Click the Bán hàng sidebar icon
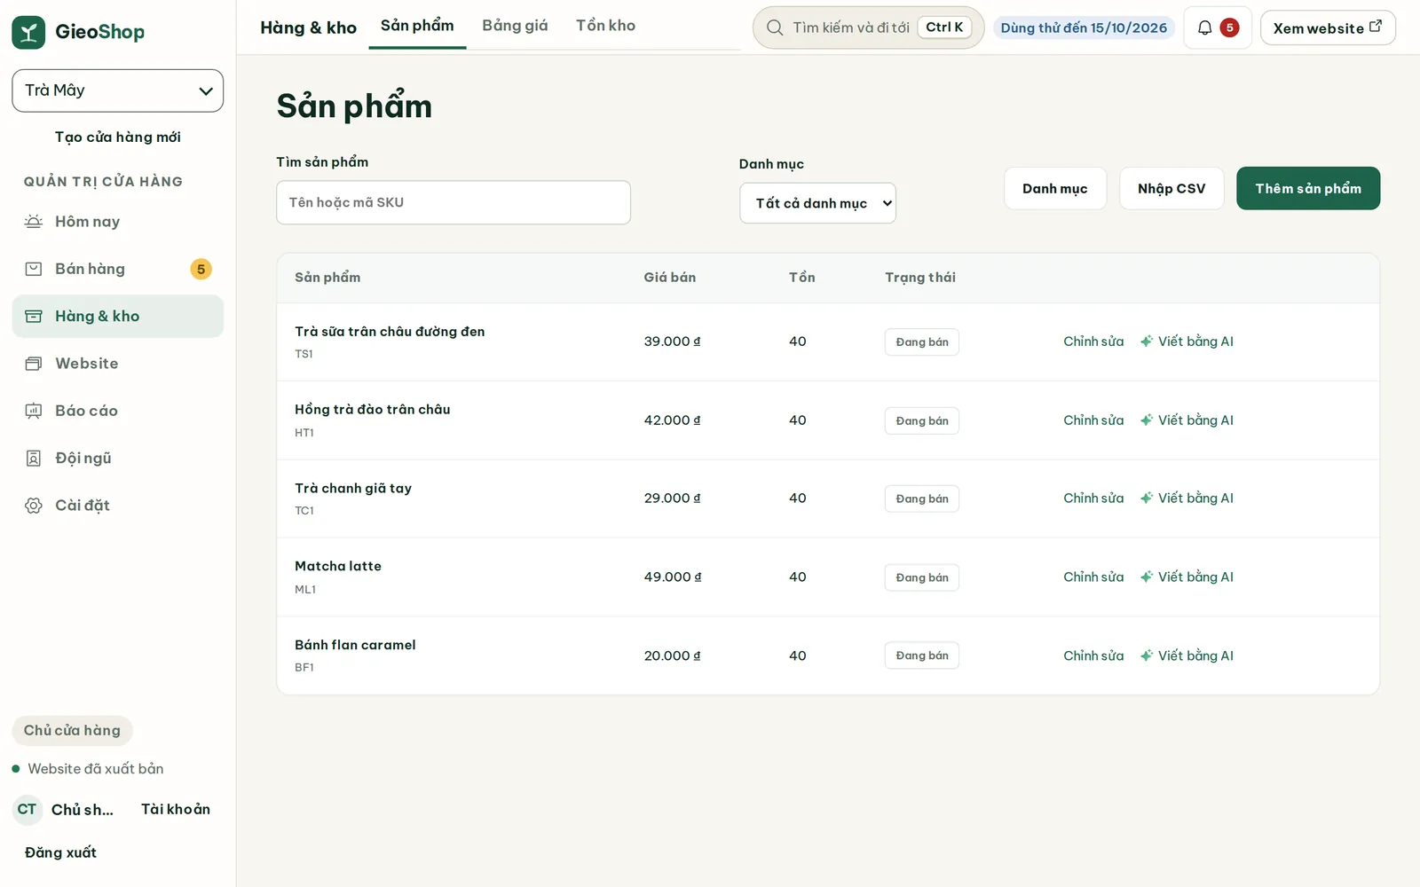 [x=34, y=269]
